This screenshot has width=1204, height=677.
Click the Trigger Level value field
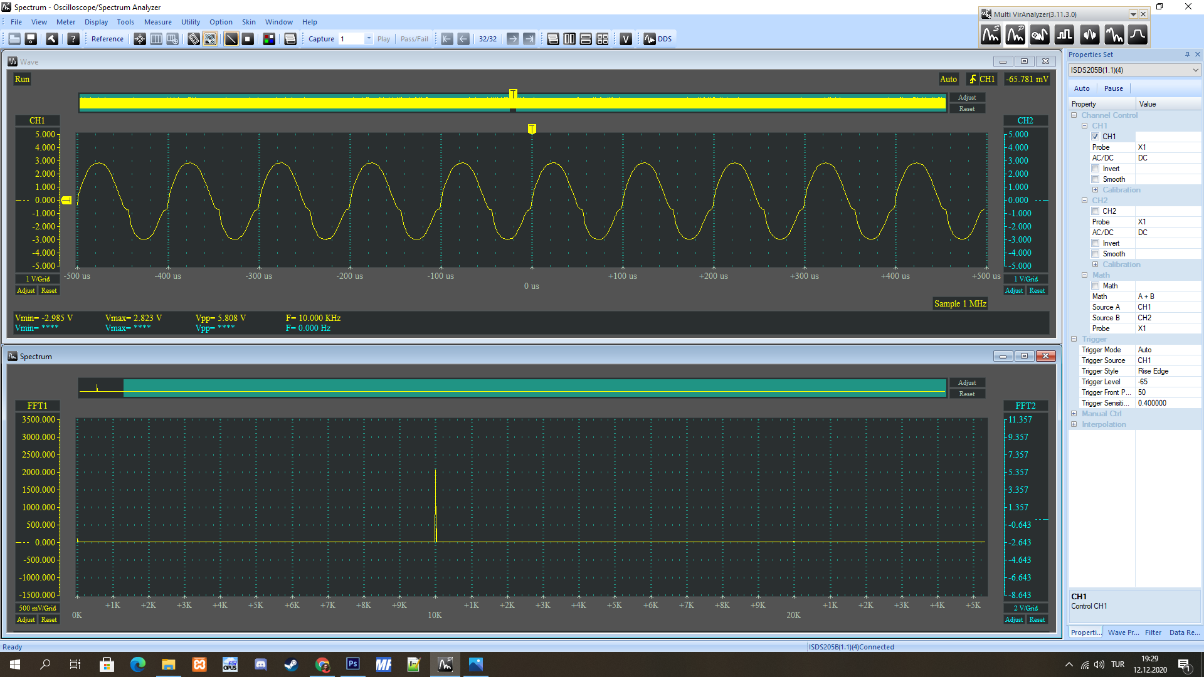(x=1168, y=382)
